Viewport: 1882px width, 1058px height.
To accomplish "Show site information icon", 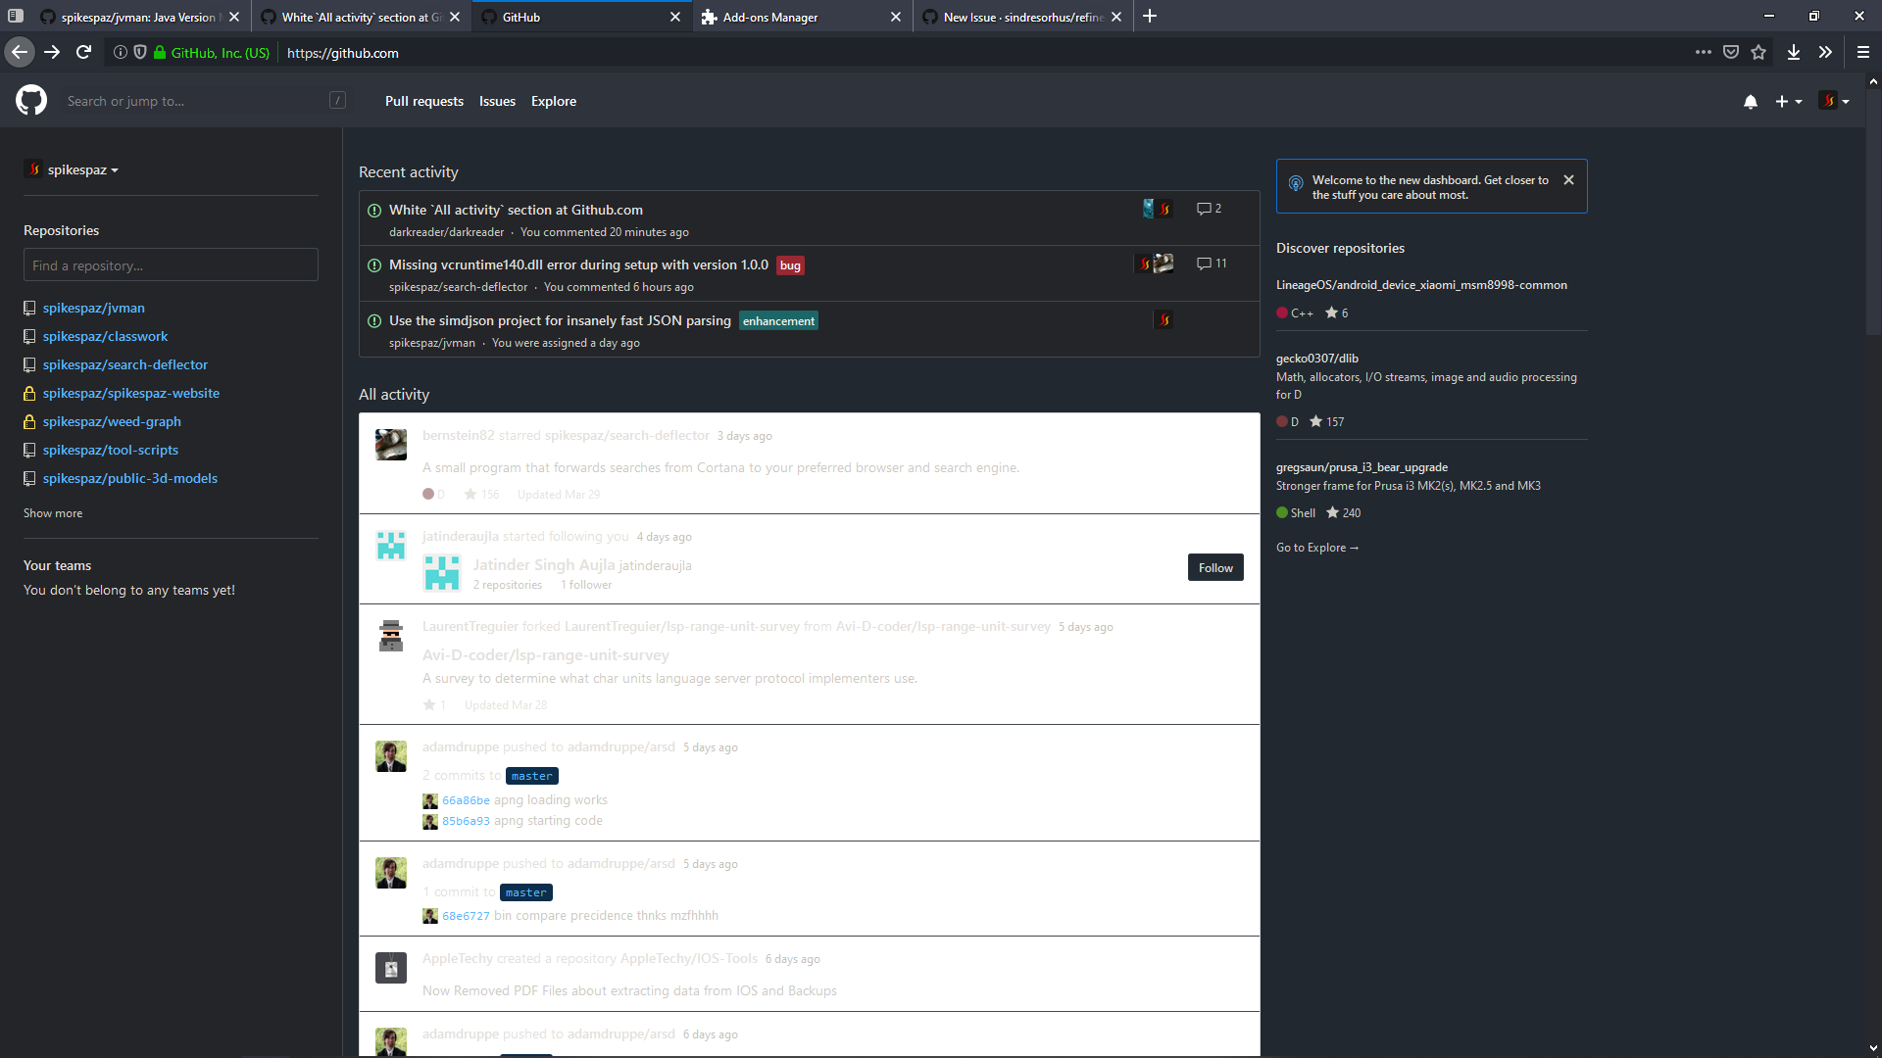I will [120, 52].
